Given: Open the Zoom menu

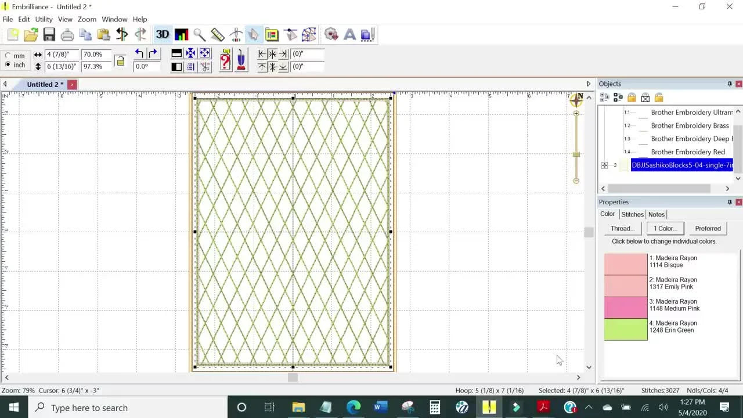Looking at the screenshot, I should (x=87, y=19).
